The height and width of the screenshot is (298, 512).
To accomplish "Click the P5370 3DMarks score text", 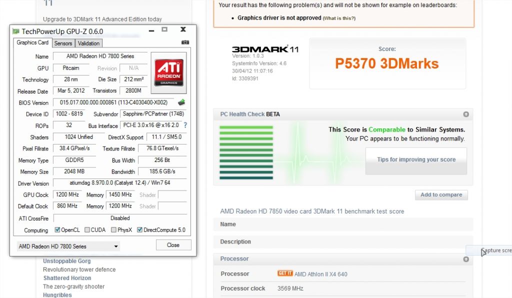I will click(386, 63).
